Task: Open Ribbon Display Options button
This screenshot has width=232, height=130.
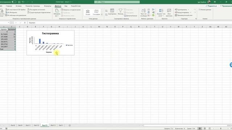Action: 215,2
